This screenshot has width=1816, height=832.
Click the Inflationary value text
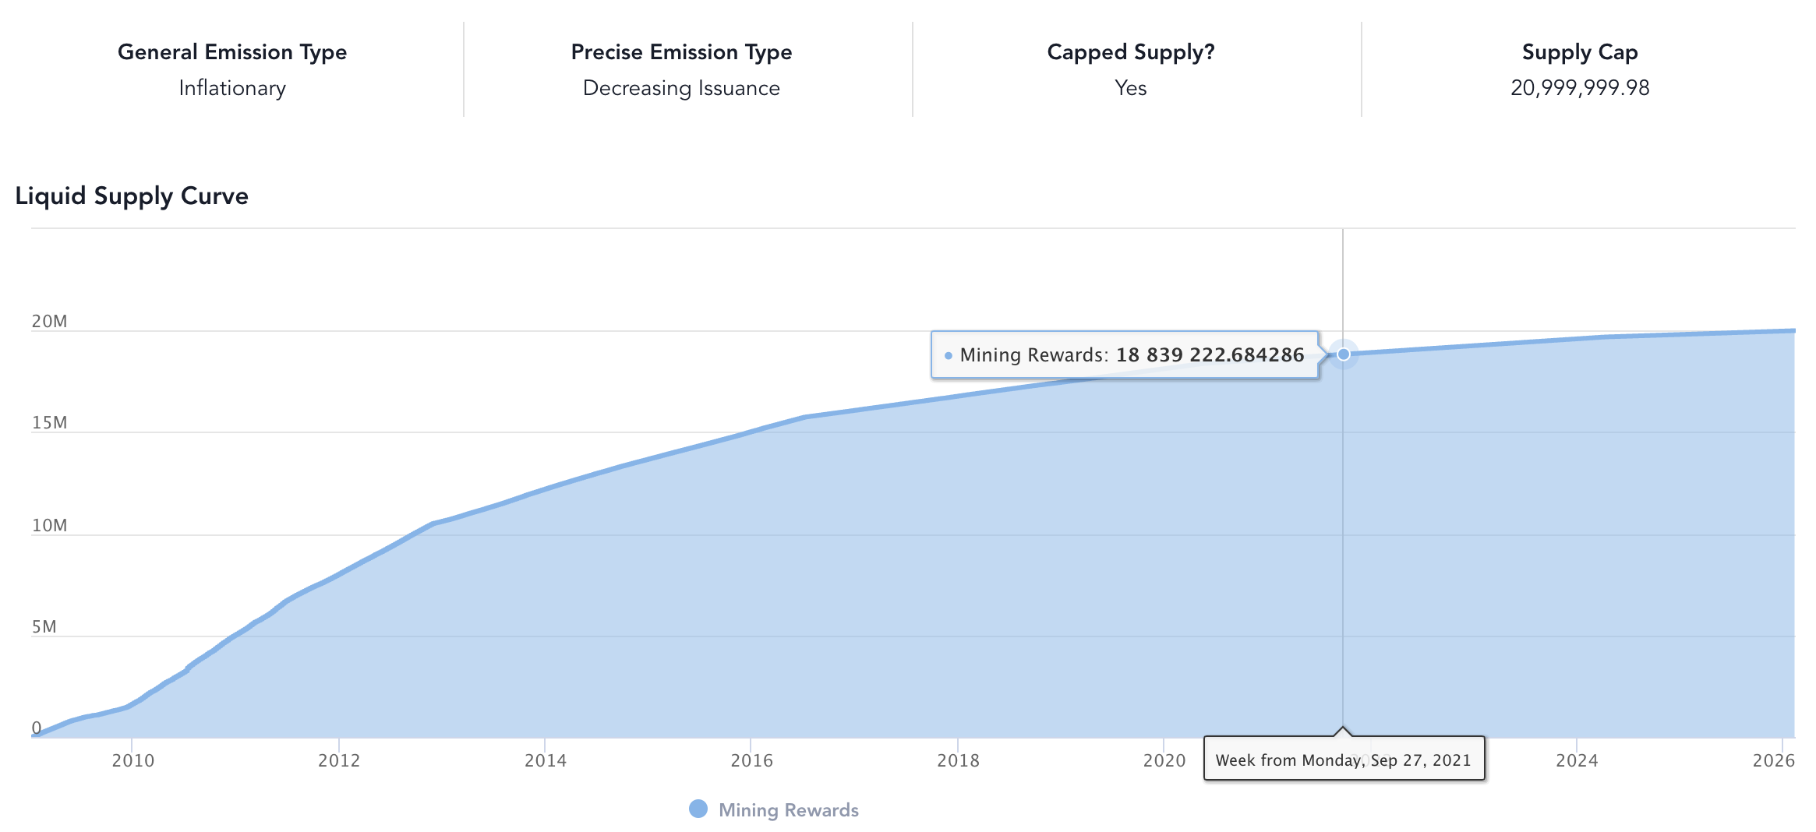pos(232,88)
